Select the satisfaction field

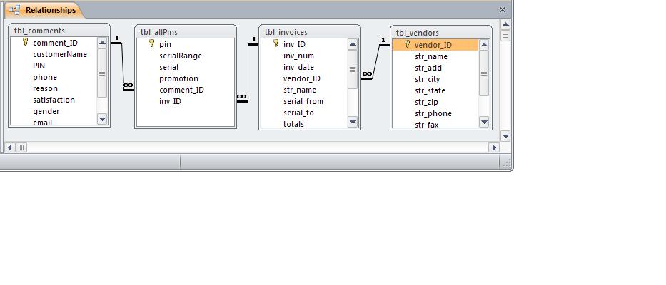pos(54,100)
